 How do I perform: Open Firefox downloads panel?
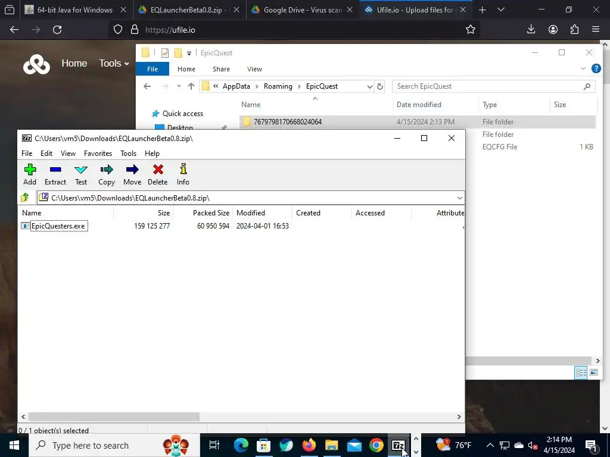click(x=531, y=30)
